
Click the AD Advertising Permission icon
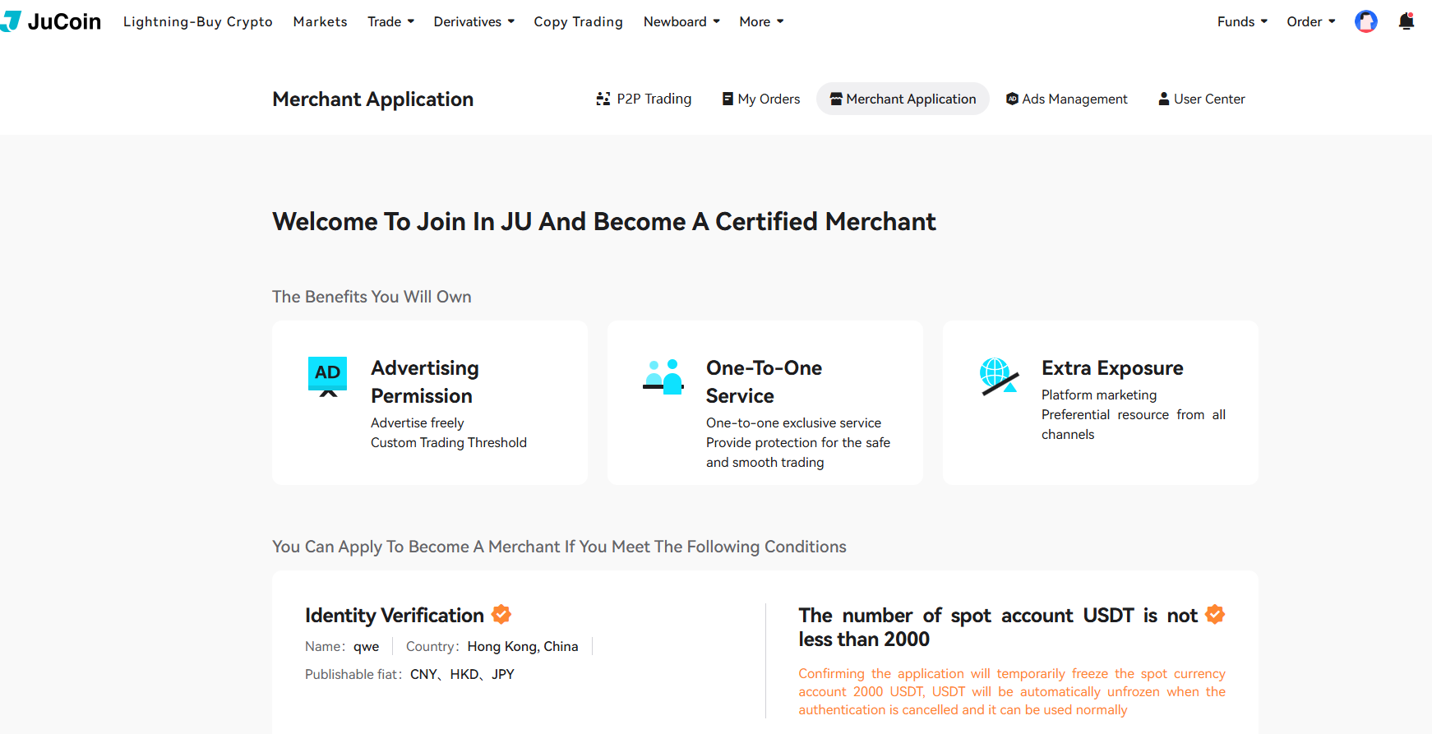(x=327, y=376)
